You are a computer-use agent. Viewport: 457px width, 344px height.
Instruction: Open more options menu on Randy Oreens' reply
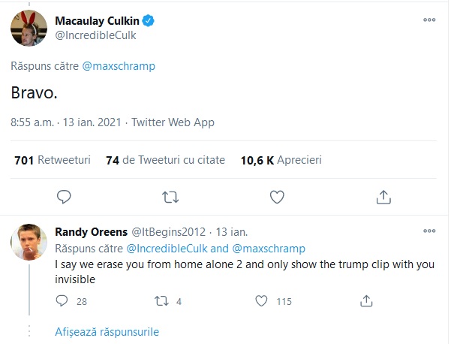point(429,231)
